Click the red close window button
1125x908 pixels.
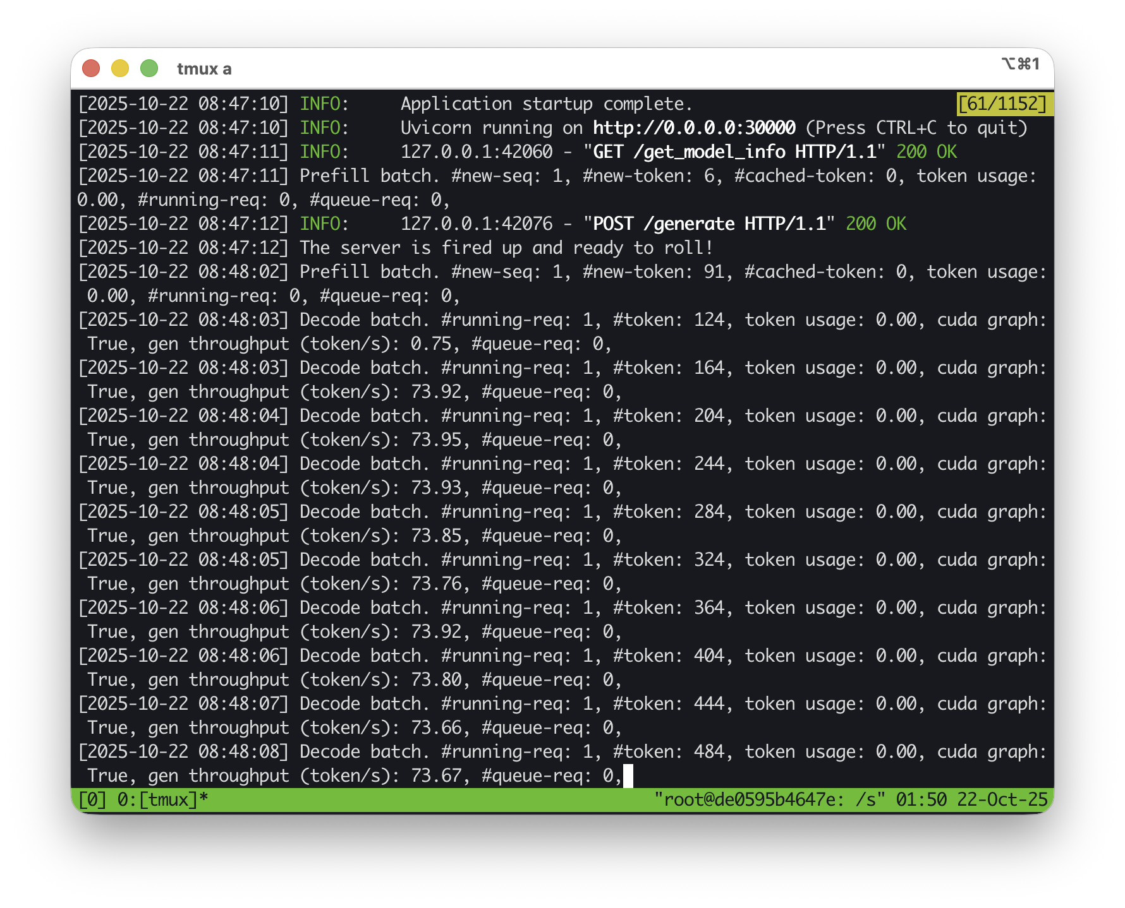coord(91,68)
